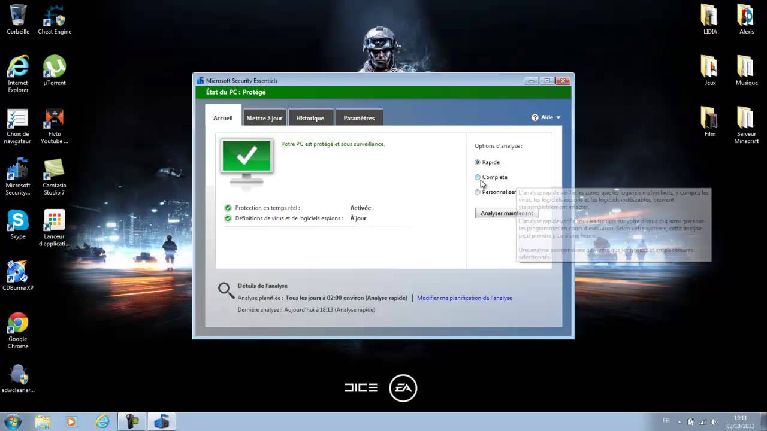This screenshot has height=431, width=767.
Task: Open the Musique folder
Action: pos(747,71)
